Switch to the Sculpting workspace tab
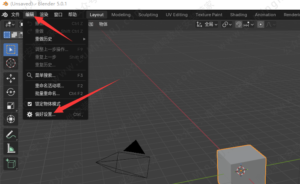 tap(148, 15)
